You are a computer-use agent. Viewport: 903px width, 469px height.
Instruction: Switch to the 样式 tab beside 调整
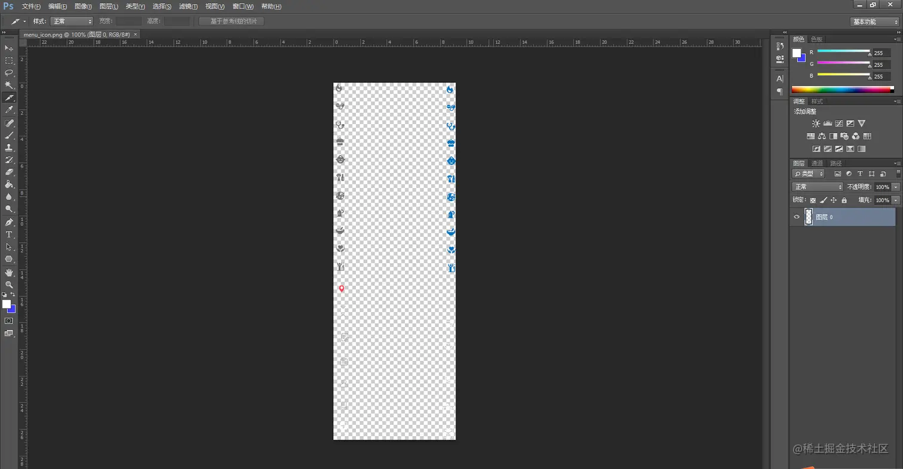(817, 101)
